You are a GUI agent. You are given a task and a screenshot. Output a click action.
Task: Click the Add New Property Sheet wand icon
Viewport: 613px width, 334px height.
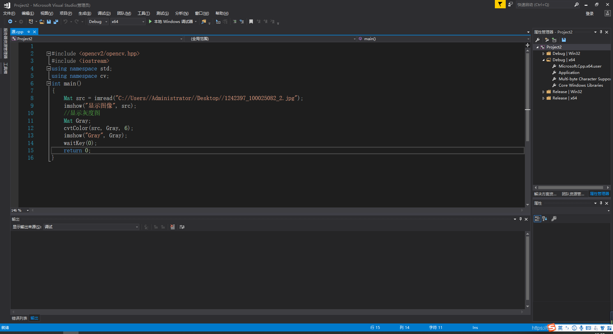point(547,40)
